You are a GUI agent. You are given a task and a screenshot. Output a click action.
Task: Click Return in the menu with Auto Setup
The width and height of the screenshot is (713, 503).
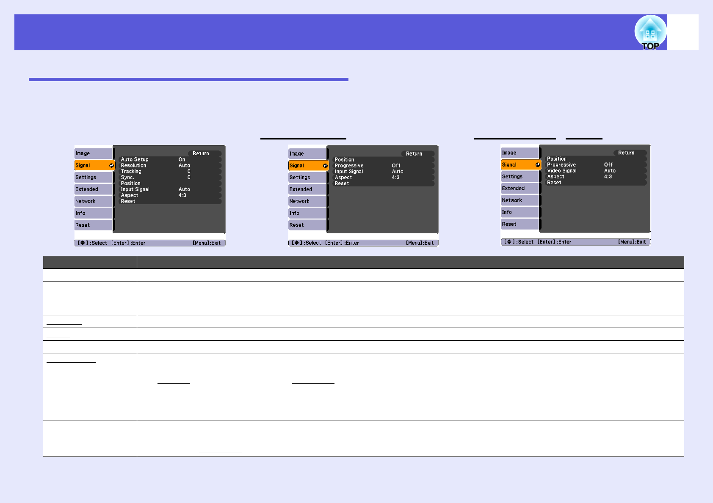point(205,153)
